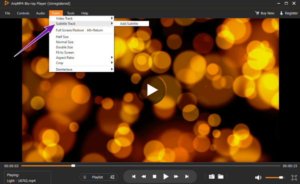Expand the Crop submenu
The height and width of the screenshot is (184, 300).
(x=81, y=63)
